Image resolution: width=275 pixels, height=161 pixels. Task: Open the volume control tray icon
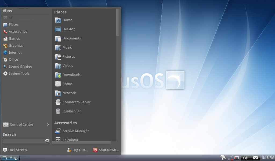[245, 158]
